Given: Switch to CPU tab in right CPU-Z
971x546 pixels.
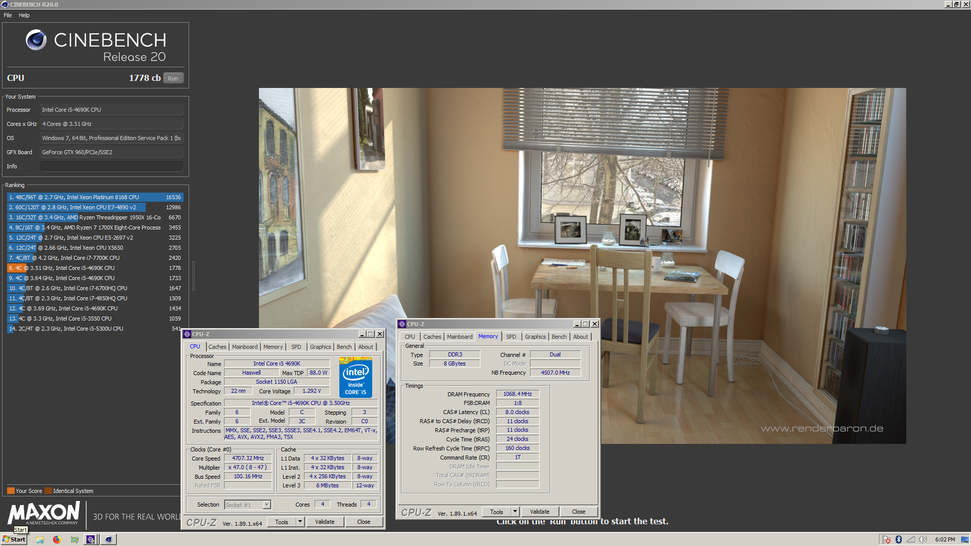Looking at the screenshot, I should click(410, 337).
